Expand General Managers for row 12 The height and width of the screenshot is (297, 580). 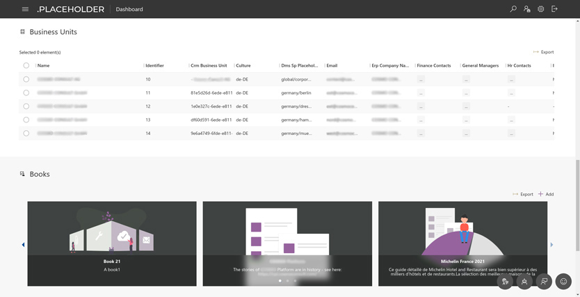466,106
